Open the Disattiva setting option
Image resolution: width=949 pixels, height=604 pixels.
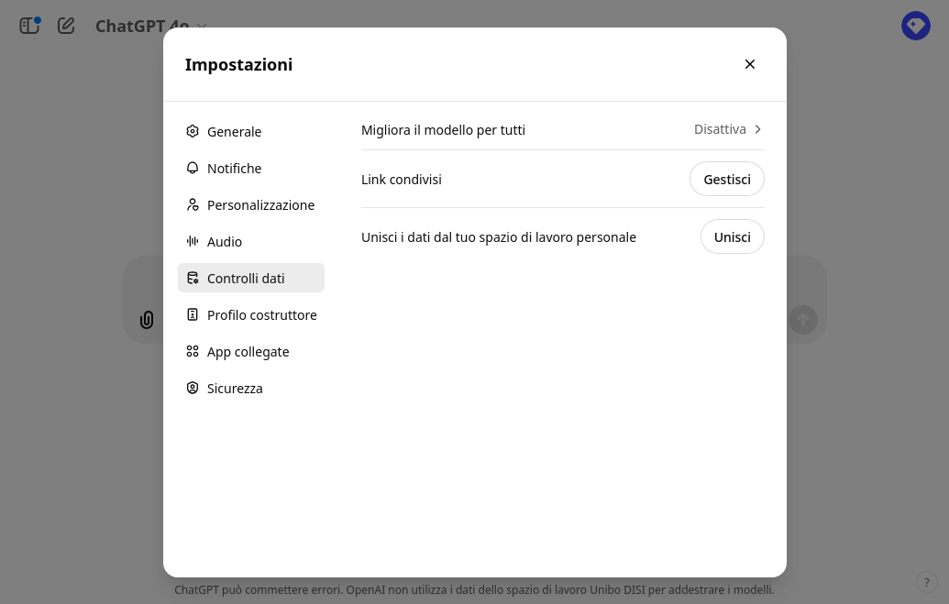(x=720, y=129)
